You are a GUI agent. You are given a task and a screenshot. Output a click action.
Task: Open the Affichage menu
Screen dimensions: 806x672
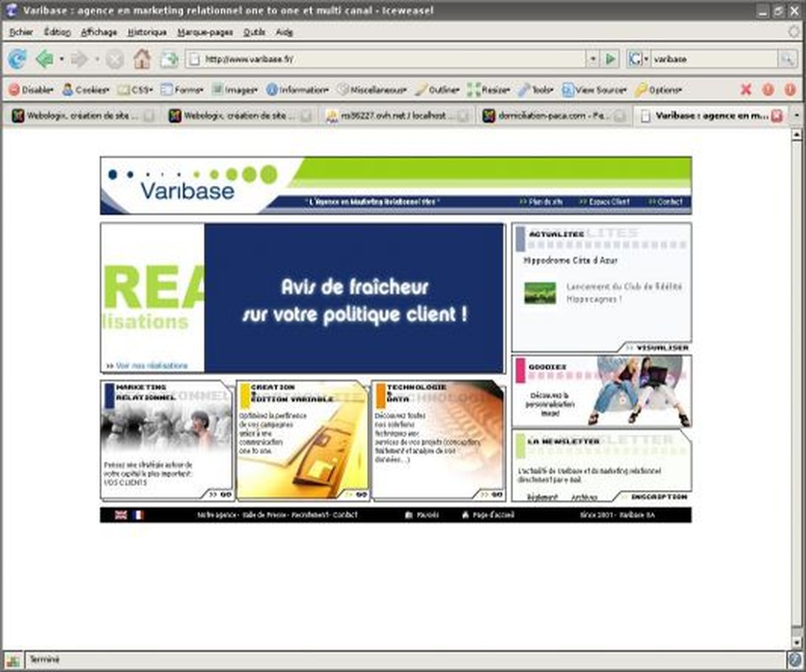point(99,32)
